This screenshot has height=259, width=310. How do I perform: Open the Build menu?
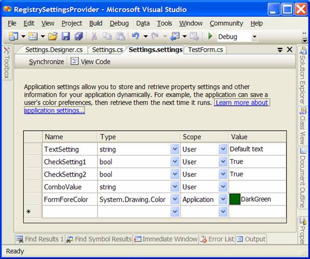[95, 23]
